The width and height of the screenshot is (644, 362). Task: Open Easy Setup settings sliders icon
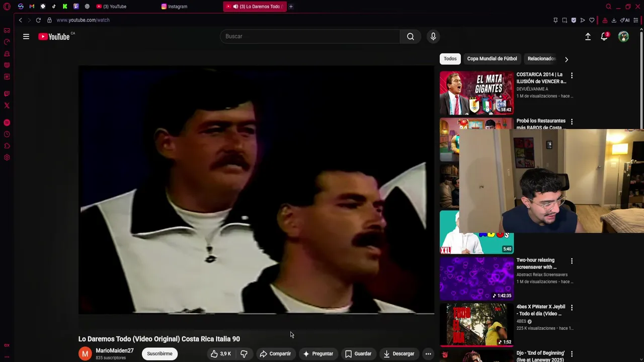635,20
